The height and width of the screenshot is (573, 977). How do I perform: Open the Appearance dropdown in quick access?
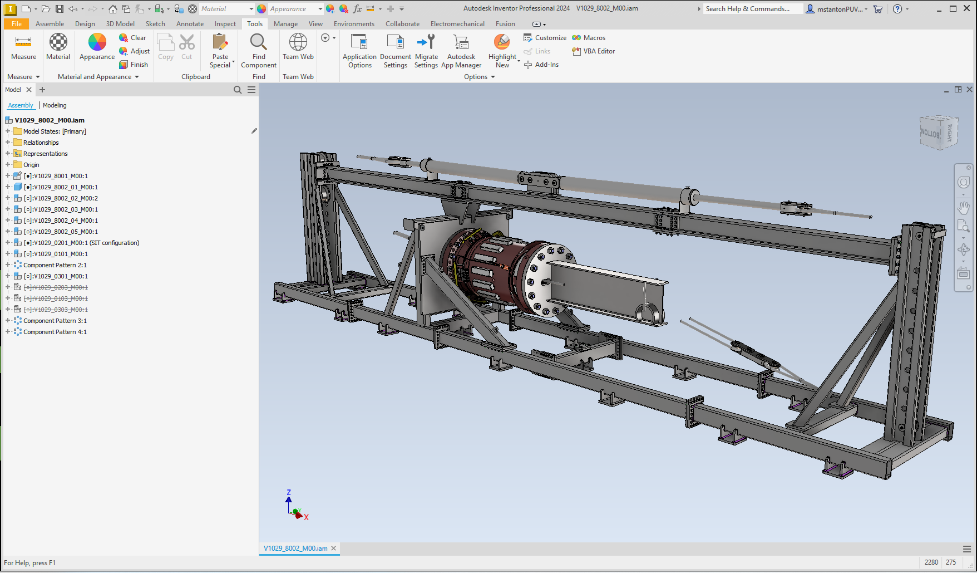(320, 9)
